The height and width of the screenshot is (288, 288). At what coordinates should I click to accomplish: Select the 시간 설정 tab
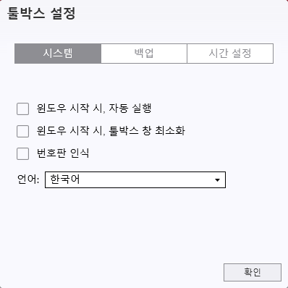tap(230, 54)
